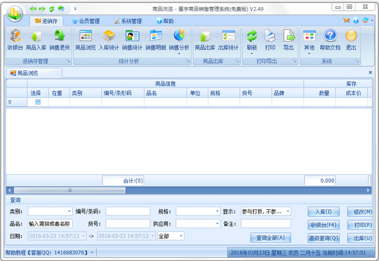379x261 pixels.
Task: Click the green forward arrow in quick toolbar
Action: (42, 9)
